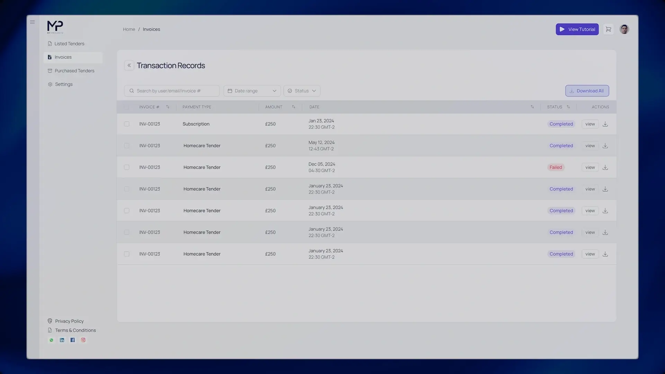This screenshot has height=374, width=665.
Task: Open the shopping cart icon
Action: [608, 29]
